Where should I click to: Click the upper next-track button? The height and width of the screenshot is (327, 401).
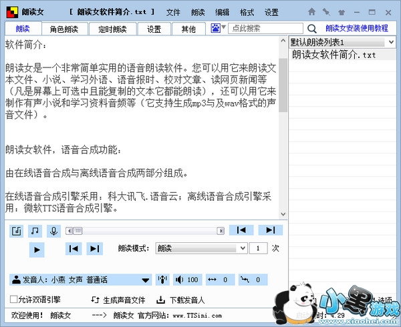(x=271, y=230)
